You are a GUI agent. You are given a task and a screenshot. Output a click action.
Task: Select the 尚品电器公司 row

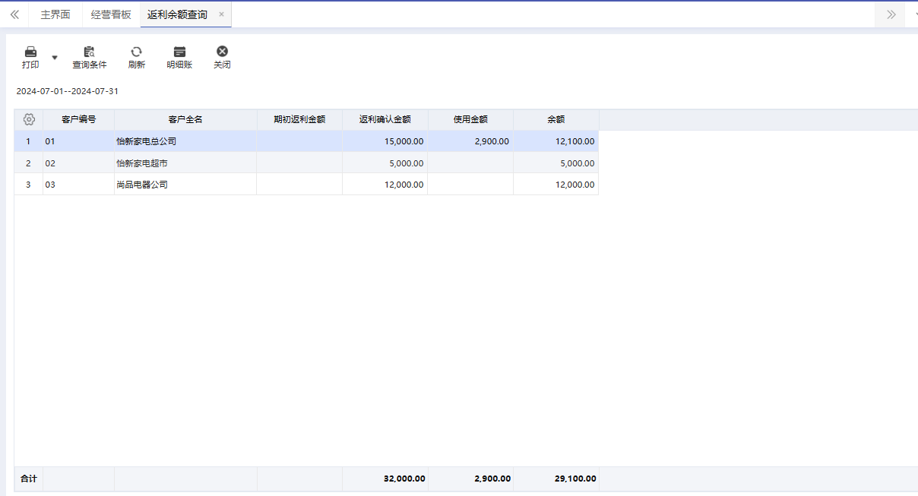tap(141, 185)
